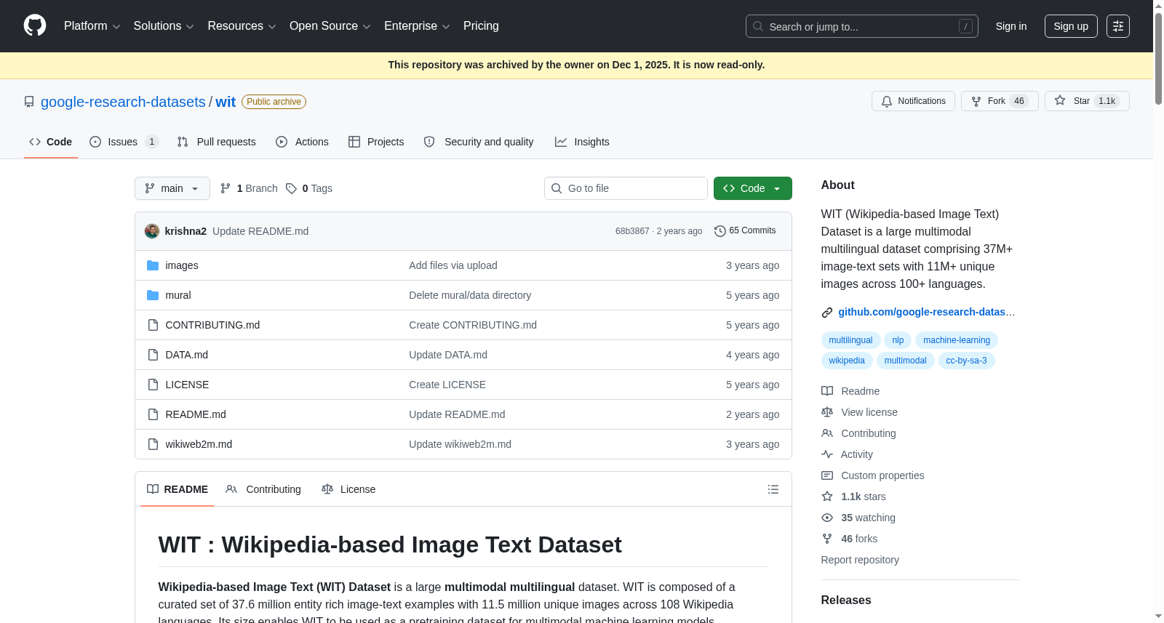Click the nlp topic tag

point(898,340)
